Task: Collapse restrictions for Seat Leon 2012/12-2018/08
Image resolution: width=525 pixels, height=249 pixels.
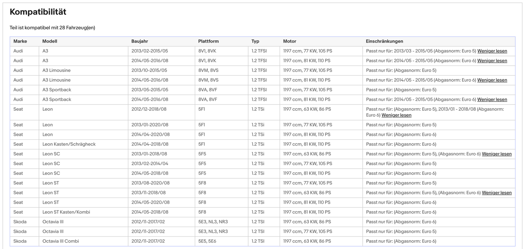Action: pos(396,115)
